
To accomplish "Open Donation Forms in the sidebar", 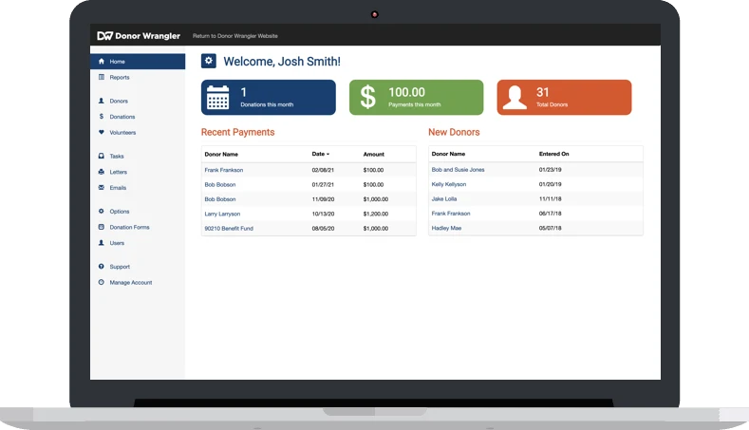I will click(129, 228).
